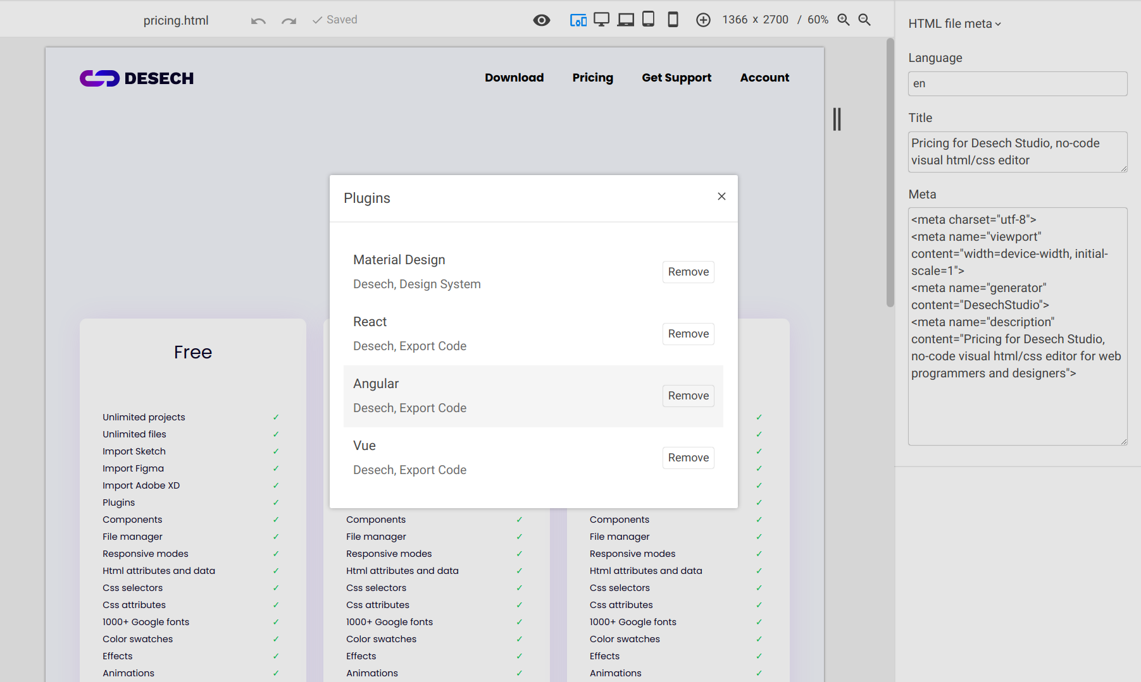Open the Account nav link
This screenshot has height=682, width=1141.
(x=764, y=78)
